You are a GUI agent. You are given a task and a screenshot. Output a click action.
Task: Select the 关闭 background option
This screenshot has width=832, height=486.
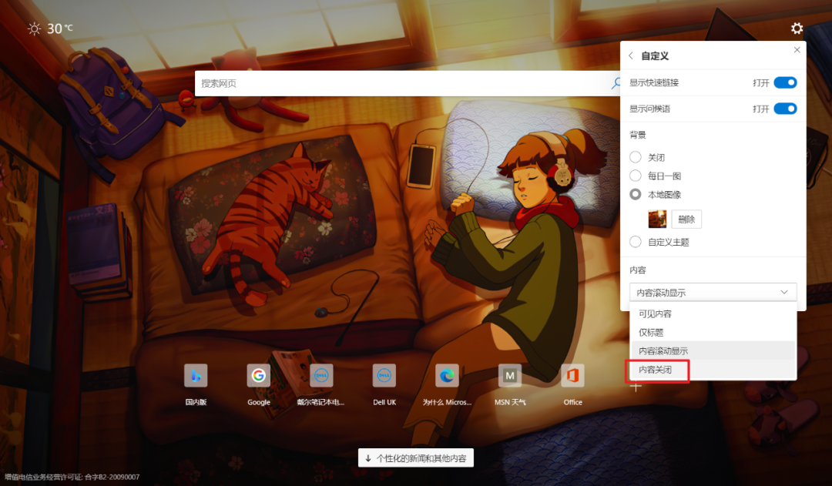(x=635, y=157)
